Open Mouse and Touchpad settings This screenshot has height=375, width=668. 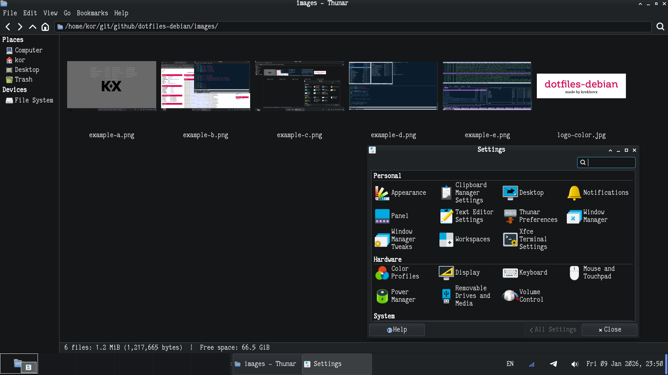(x=574, y=273)
